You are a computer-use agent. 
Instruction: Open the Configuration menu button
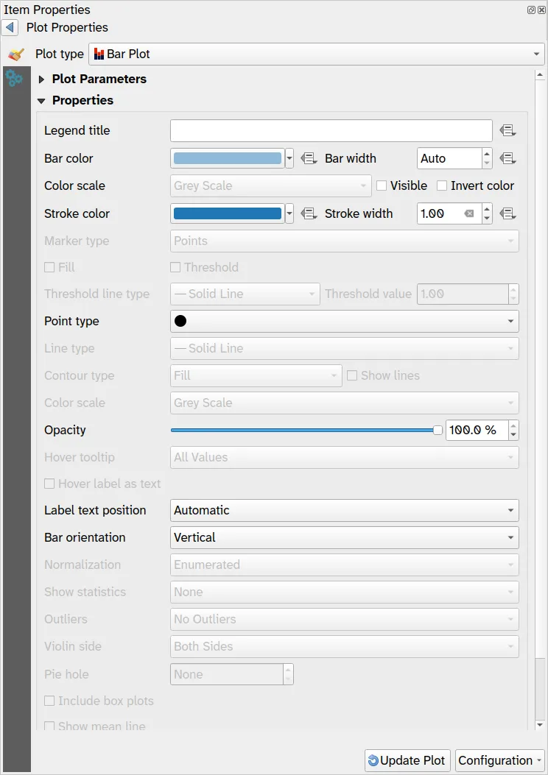click(x=500, y=760)
